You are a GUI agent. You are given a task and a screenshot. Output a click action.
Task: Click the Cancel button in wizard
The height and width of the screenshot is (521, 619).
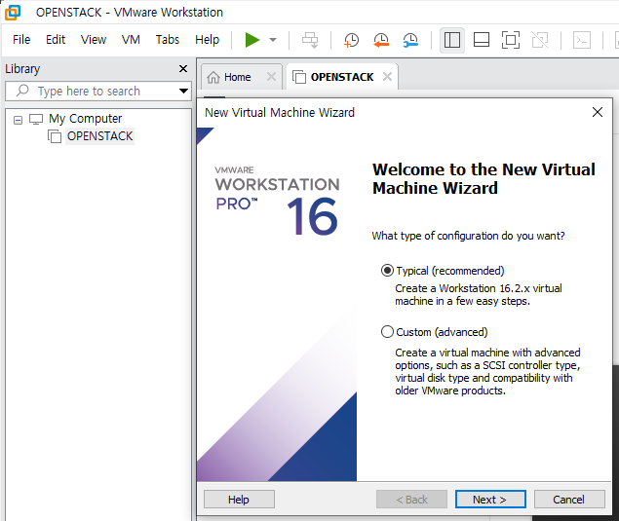point(569,500)
